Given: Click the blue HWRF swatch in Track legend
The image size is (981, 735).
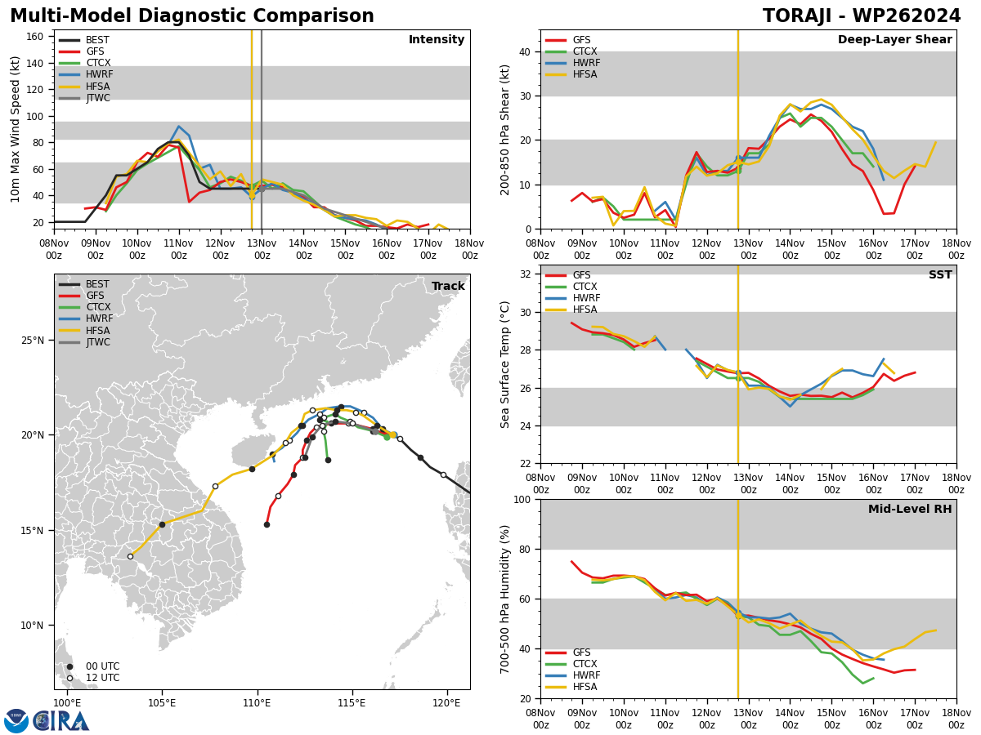Looking at the screenshot, I should tap(69, 319).
